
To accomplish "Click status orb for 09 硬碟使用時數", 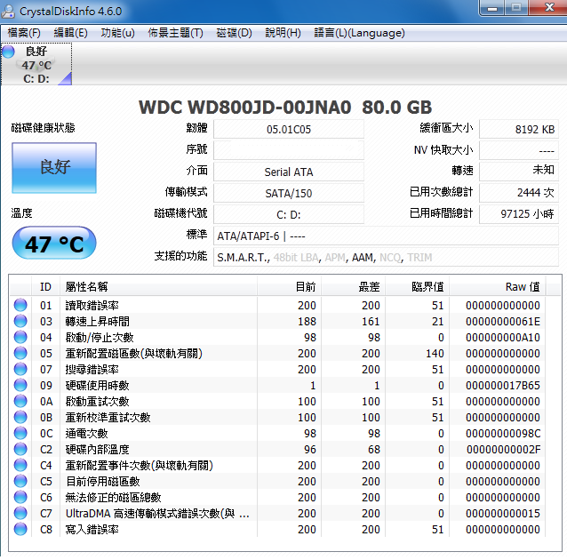I will click(20, 385).
